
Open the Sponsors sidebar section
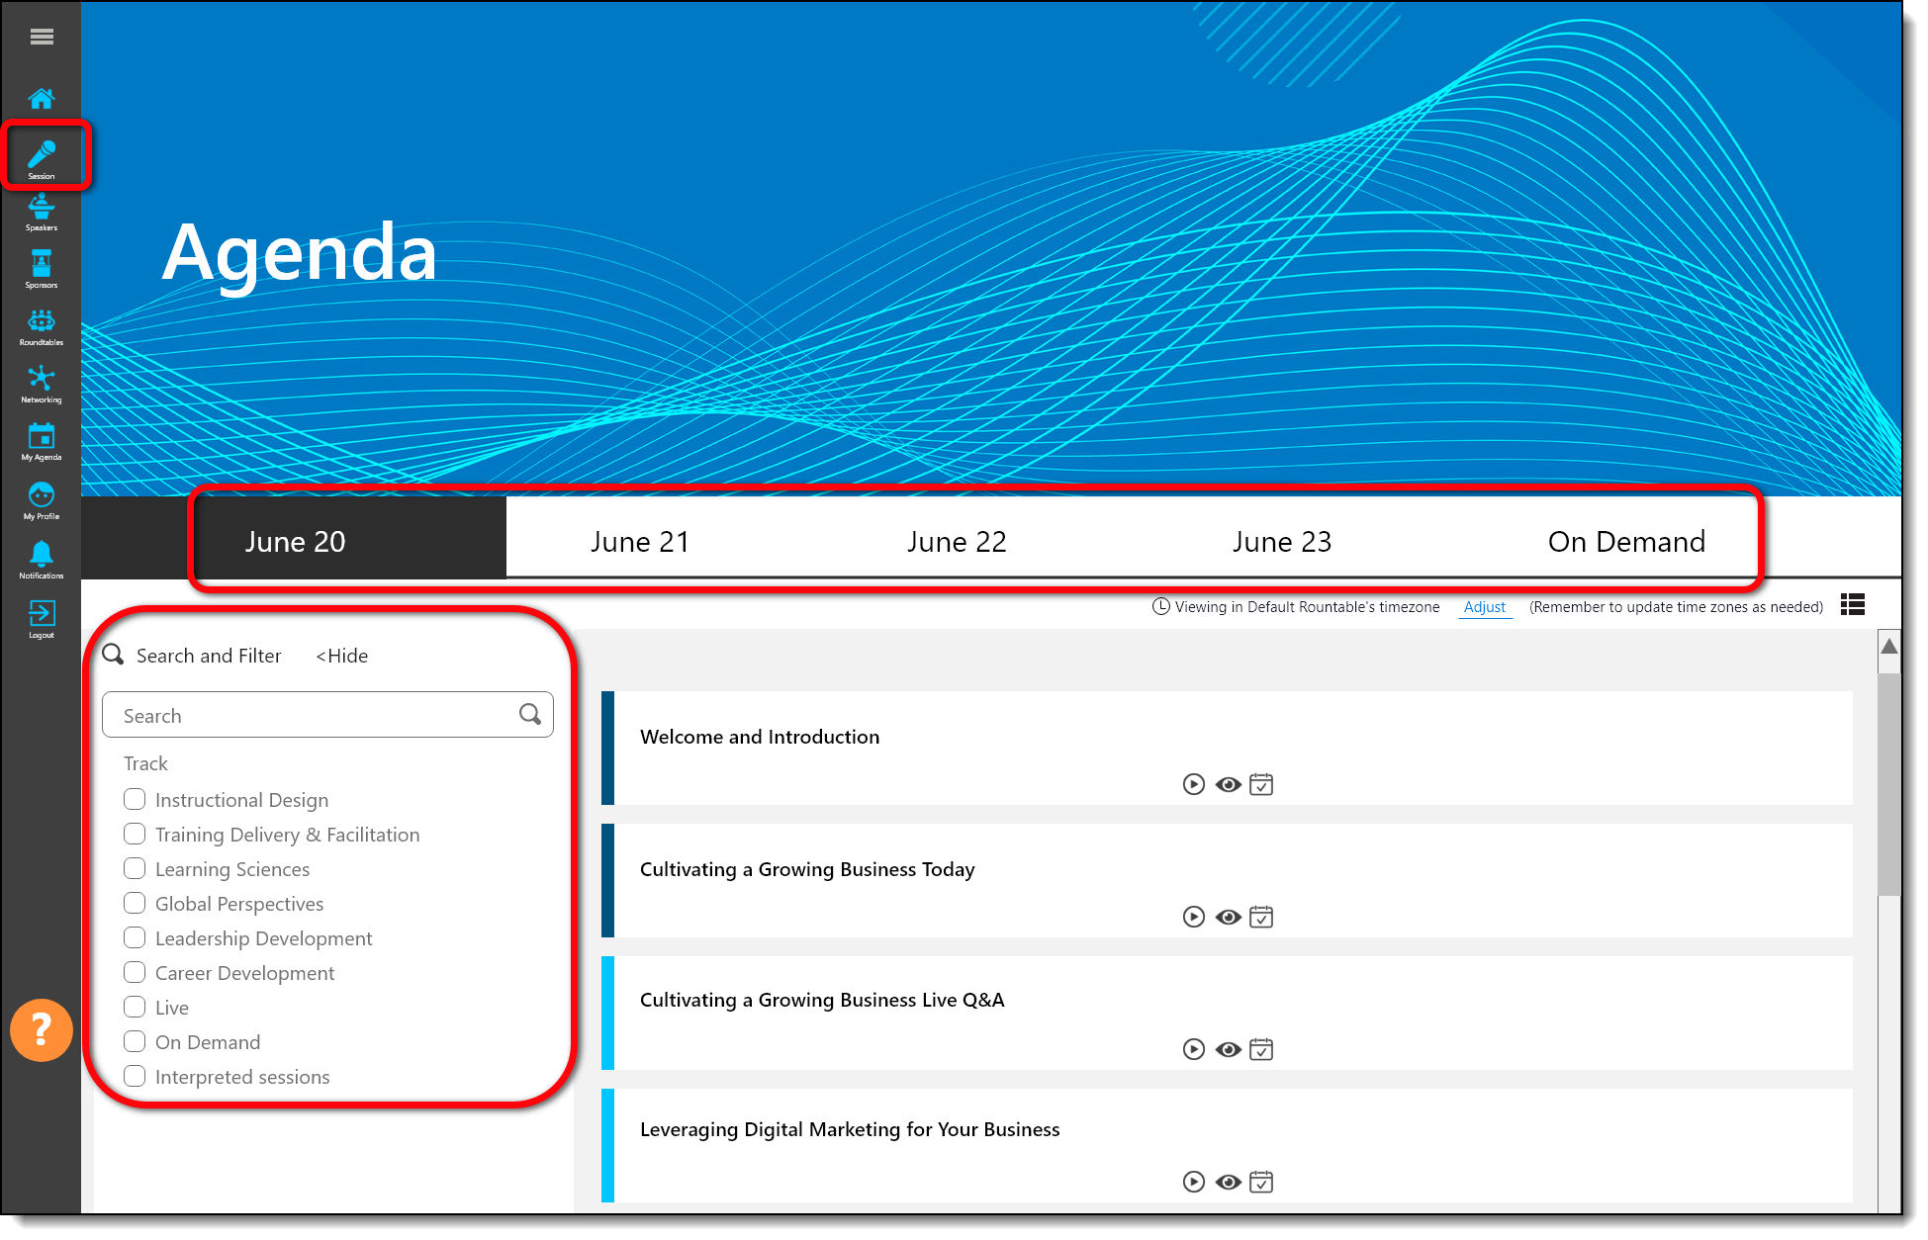(x=42, y=269)
